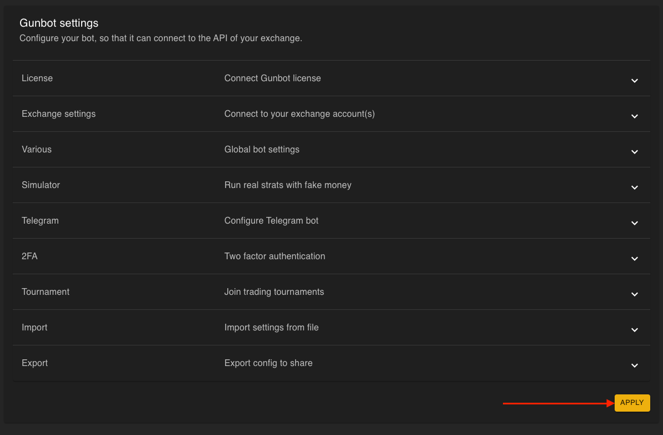Click the Telegram row label

click(40, 220)
